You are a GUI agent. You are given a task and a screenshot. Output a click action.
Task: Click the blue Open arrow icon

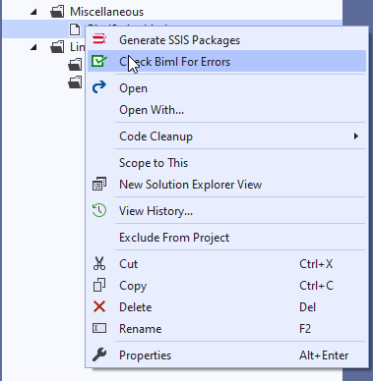(x=99, y=87)
